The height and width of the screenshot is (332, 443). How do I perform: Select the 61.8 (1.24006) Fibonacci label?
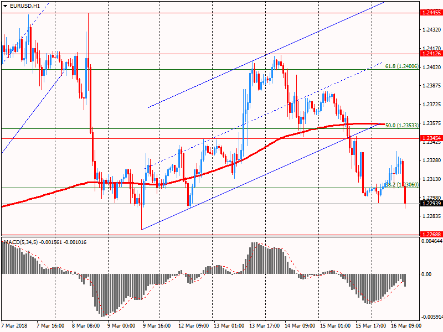click(401, 66)
